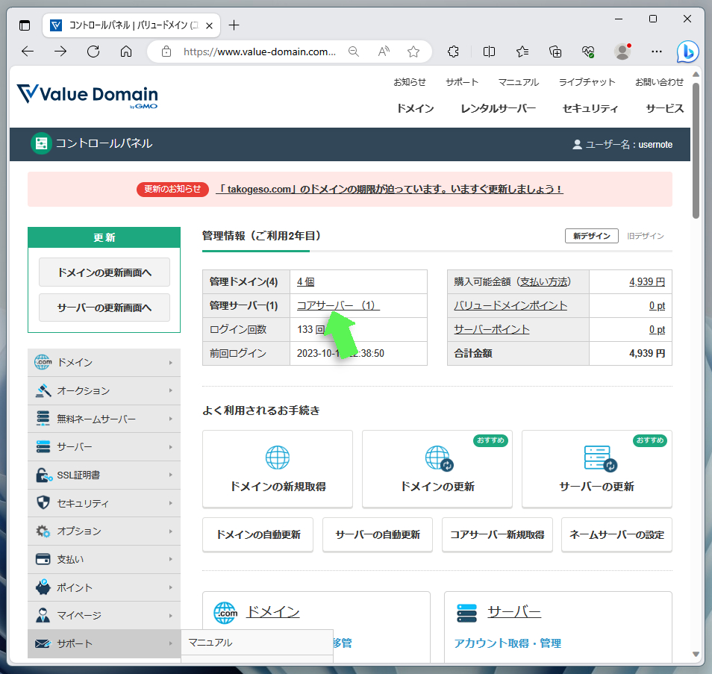Open browser essentials heart icon
The height and width of the screenshot is (674, 712).
point(588,52)
